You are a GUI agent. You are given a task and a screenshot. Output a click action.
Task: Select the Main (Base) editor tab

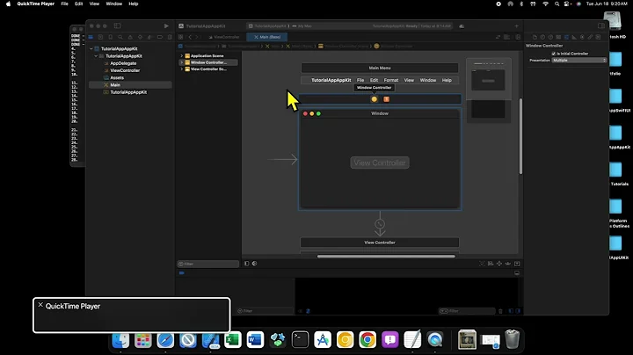tap(267, 37)
